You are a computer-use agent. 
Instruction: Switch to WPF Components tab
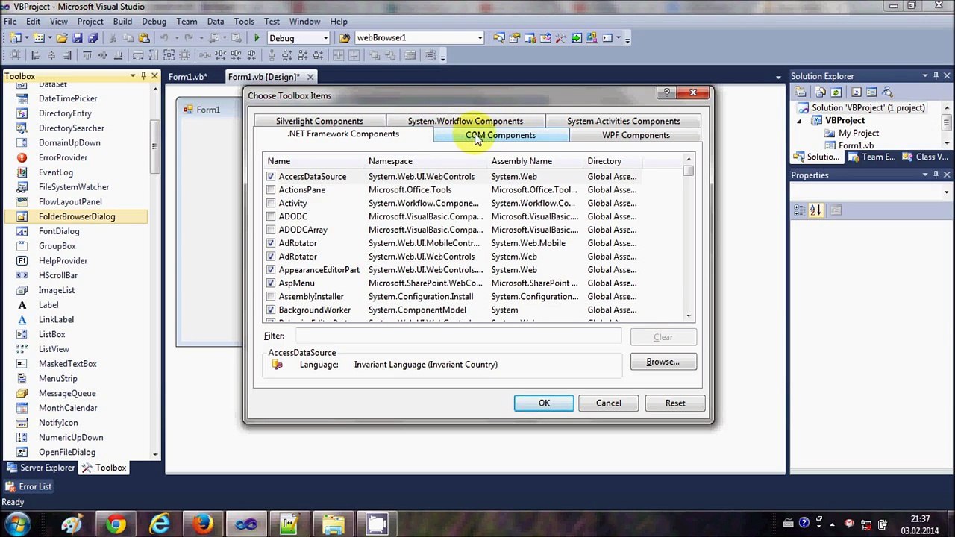click(636, 135)
